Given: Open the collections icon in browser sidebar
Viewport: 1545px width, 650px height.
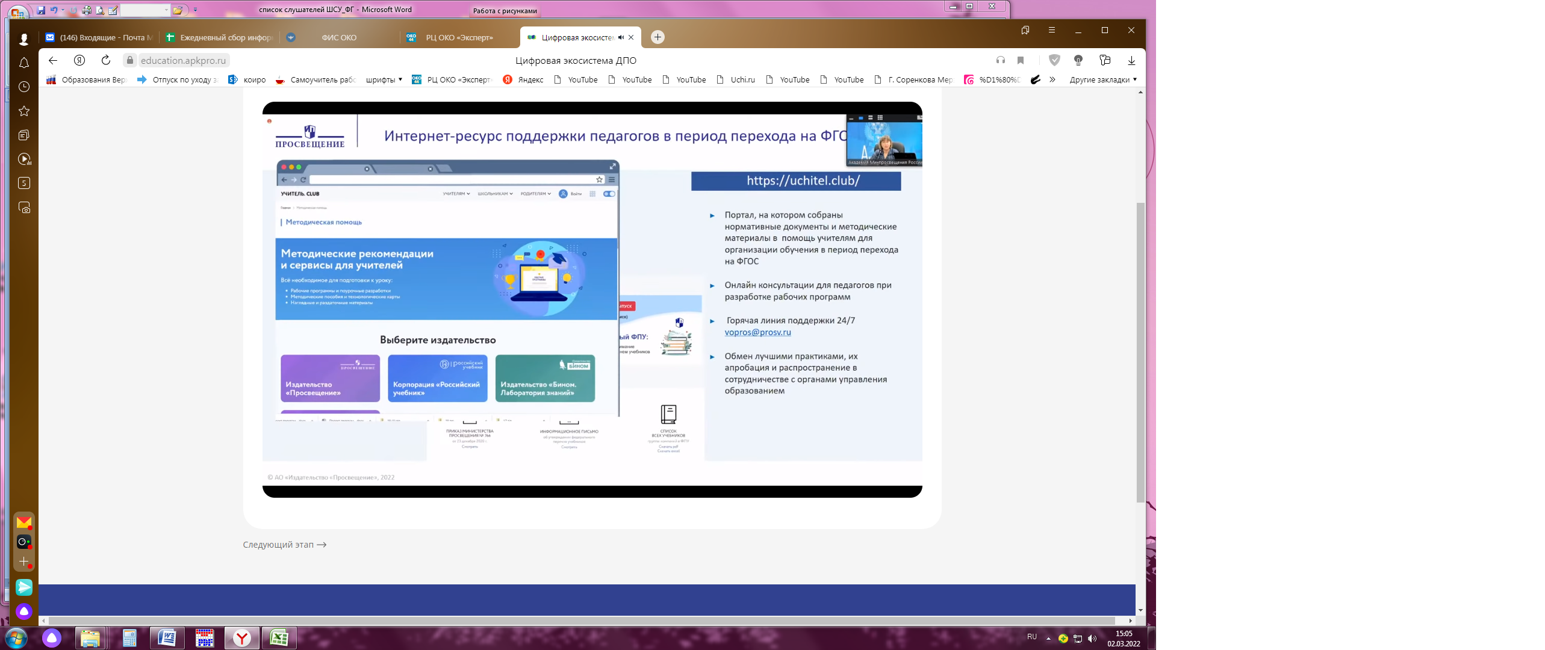Looking at the screenshot, I should pos(24,135).
